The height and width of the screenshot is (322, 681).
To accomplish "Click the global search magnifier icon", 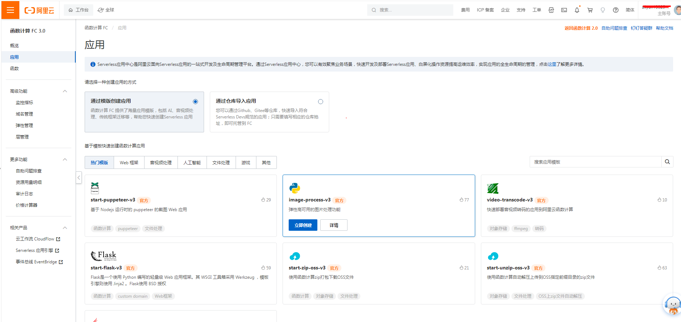I will [x=374, y=10].
